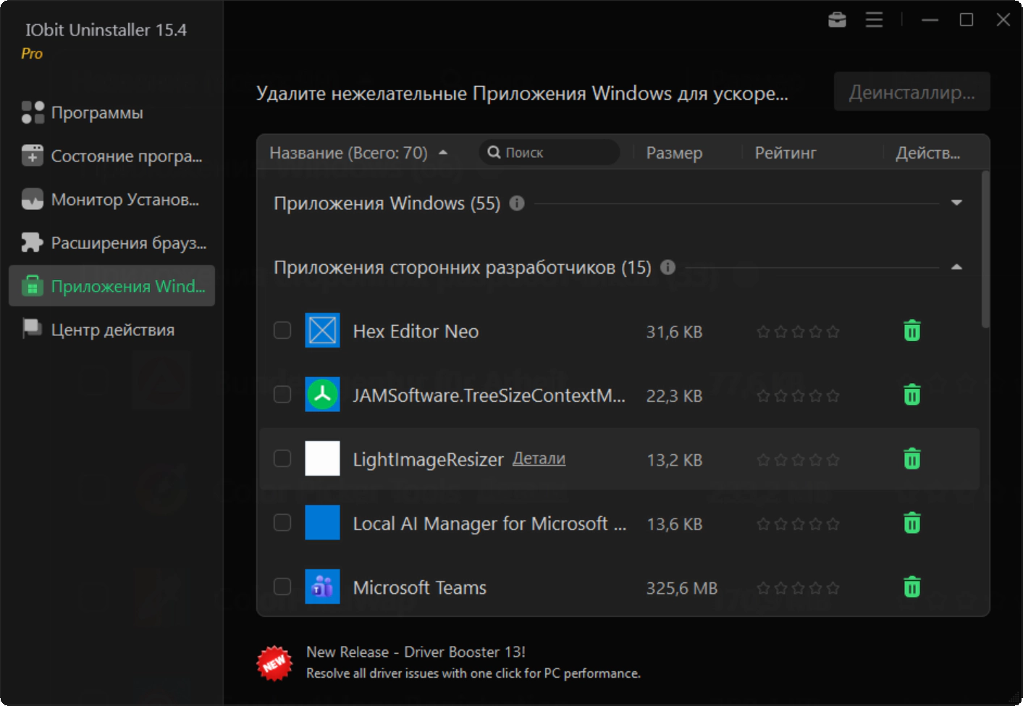Open the hamburger options menu

coord(874,20)
